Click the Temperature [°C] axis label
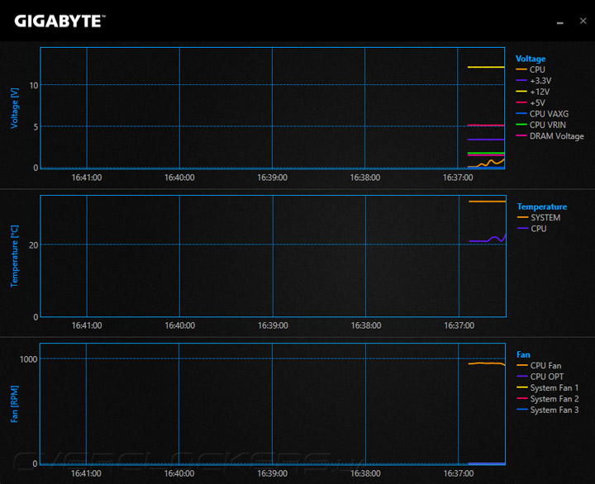Image resolution: width=595 pixels, height=484 pixels. [14, 256]
